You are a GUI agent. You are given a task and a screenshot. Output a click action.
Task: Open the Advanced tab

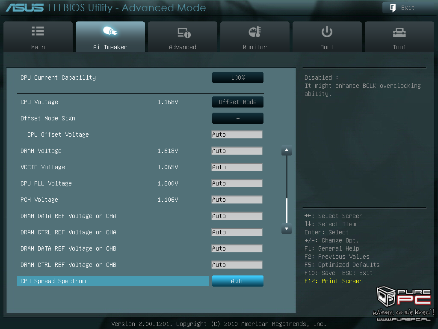pyautogui.click(x=182, y=37)
